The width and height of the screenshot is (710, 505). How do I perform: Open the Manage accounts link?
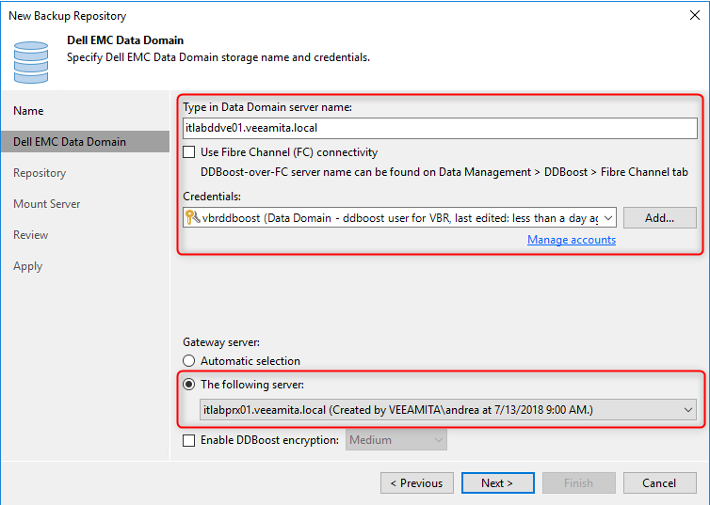pos(572,240)
